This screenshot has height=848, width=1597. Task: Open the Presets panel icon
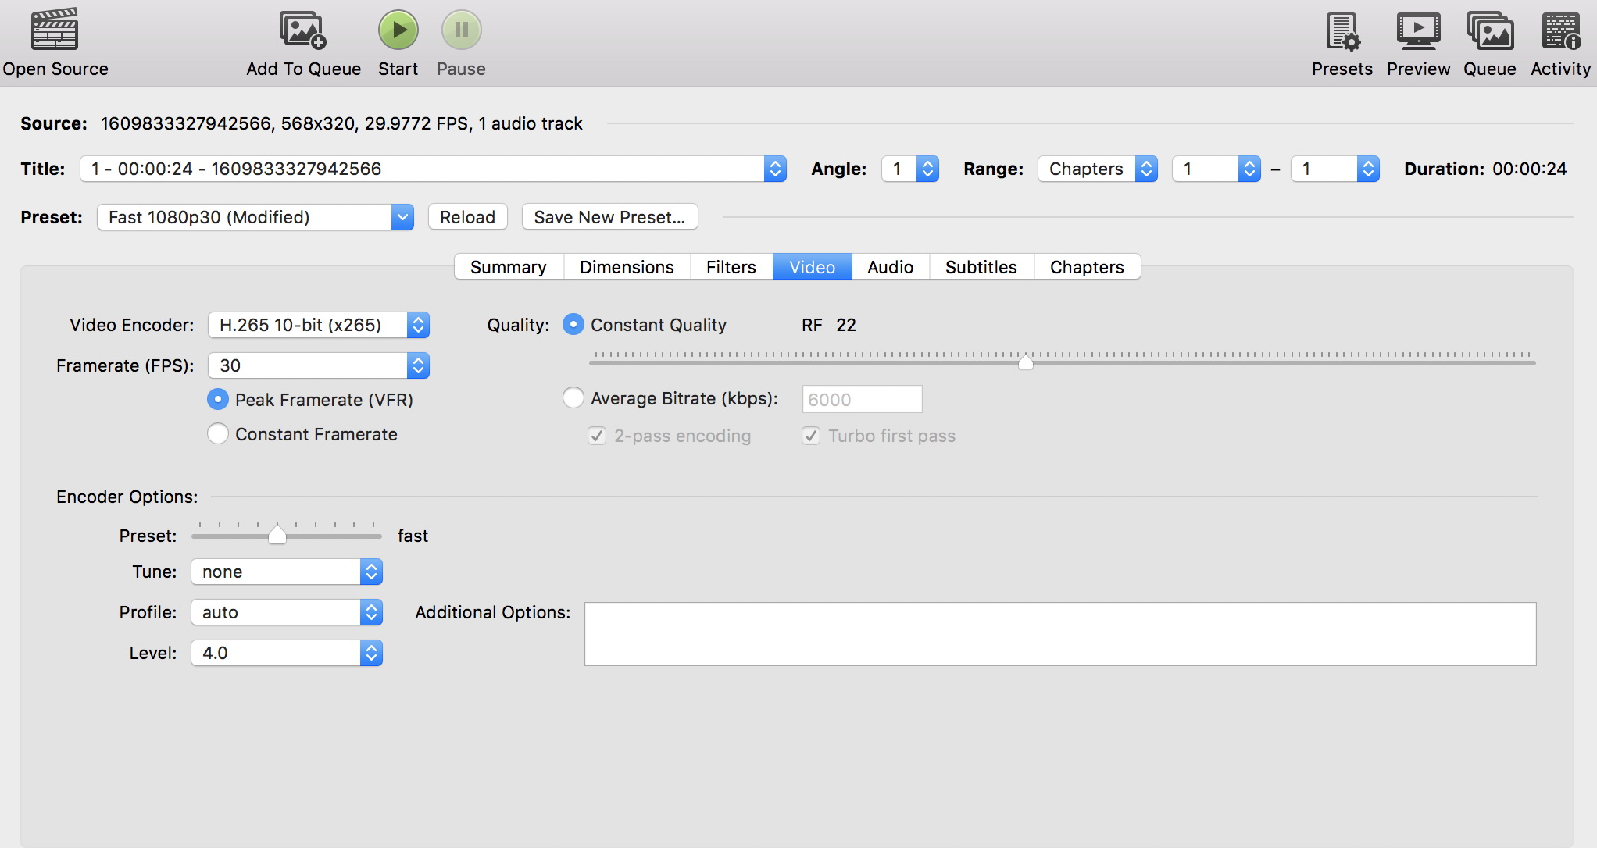click(x=1342, y=31)
